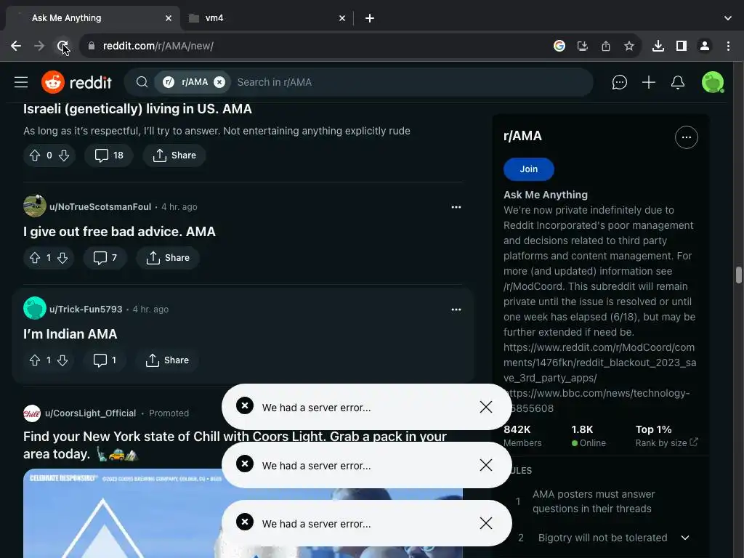This screenshot has width=744, height=558.
Task: Downvote the I'm Indian AMA post
Action: tap(62, 360)
